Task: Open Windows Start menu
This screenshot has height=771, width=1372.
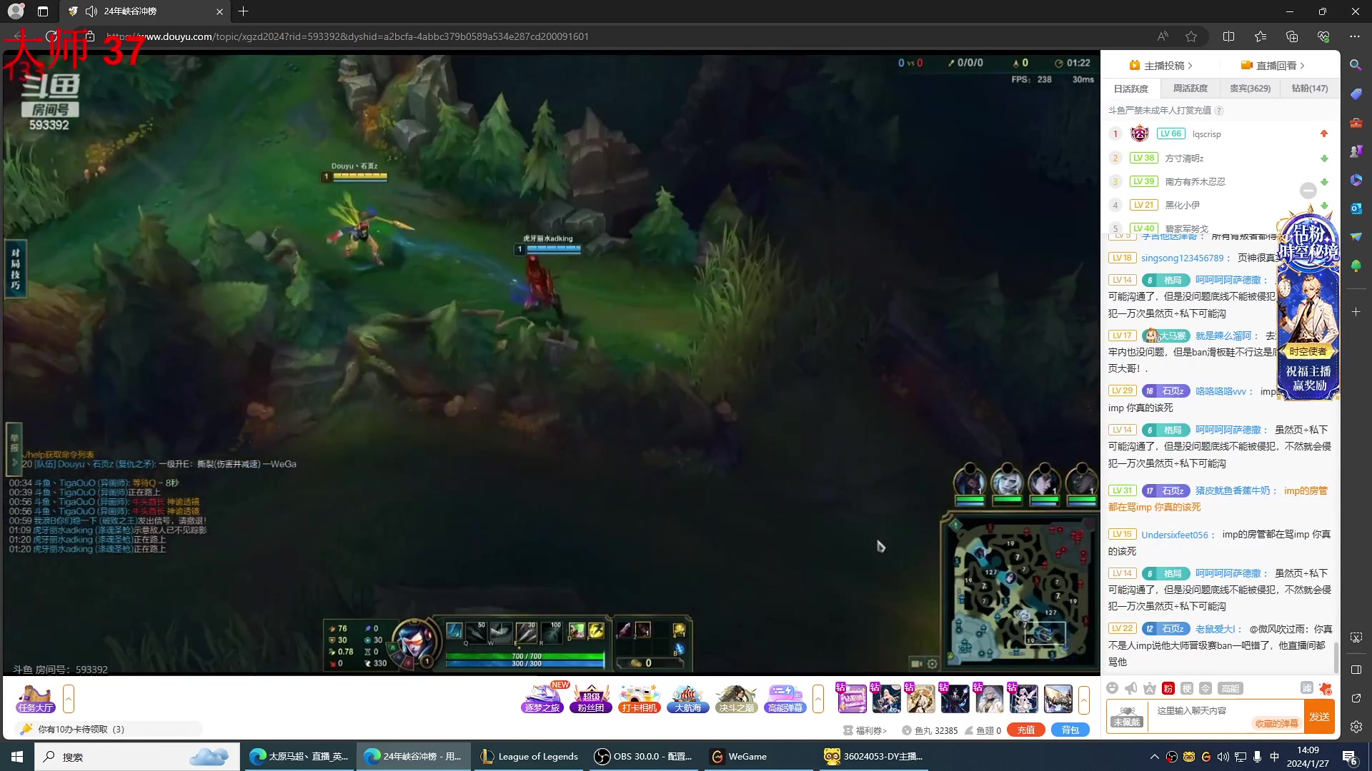Action: point(17,757)
